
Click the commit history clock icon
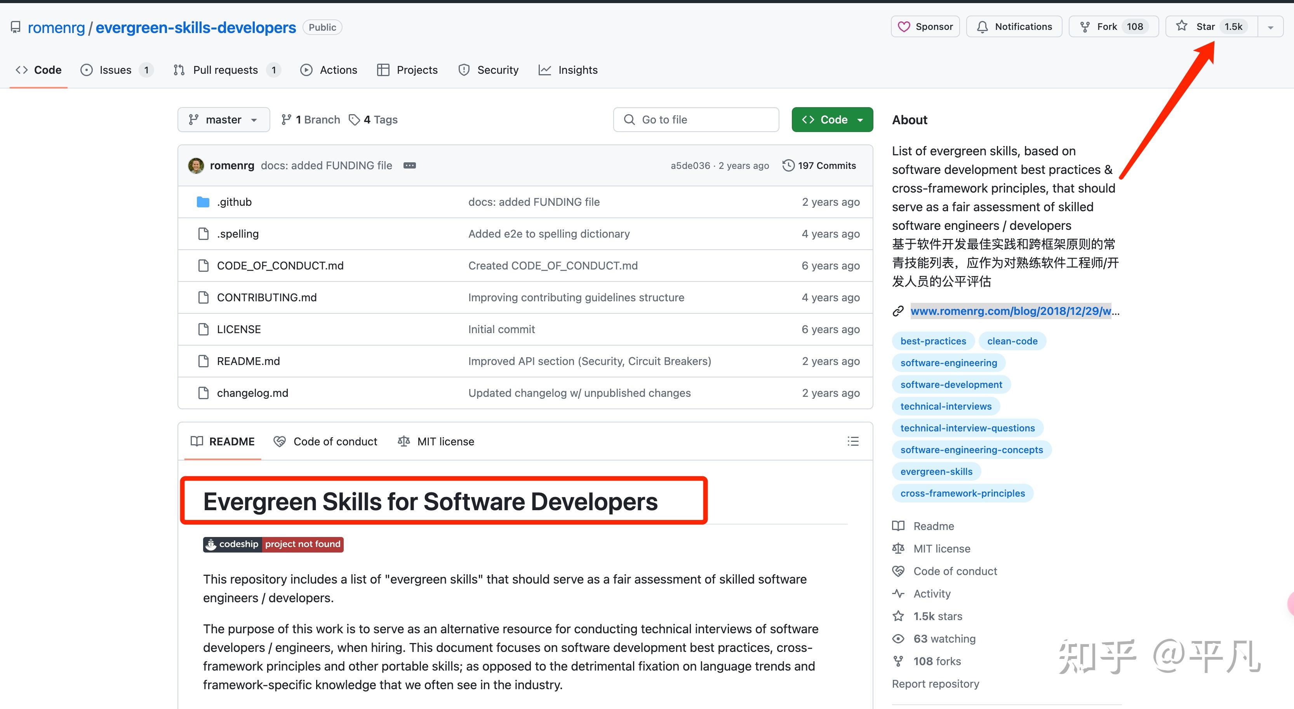(788, 166)
